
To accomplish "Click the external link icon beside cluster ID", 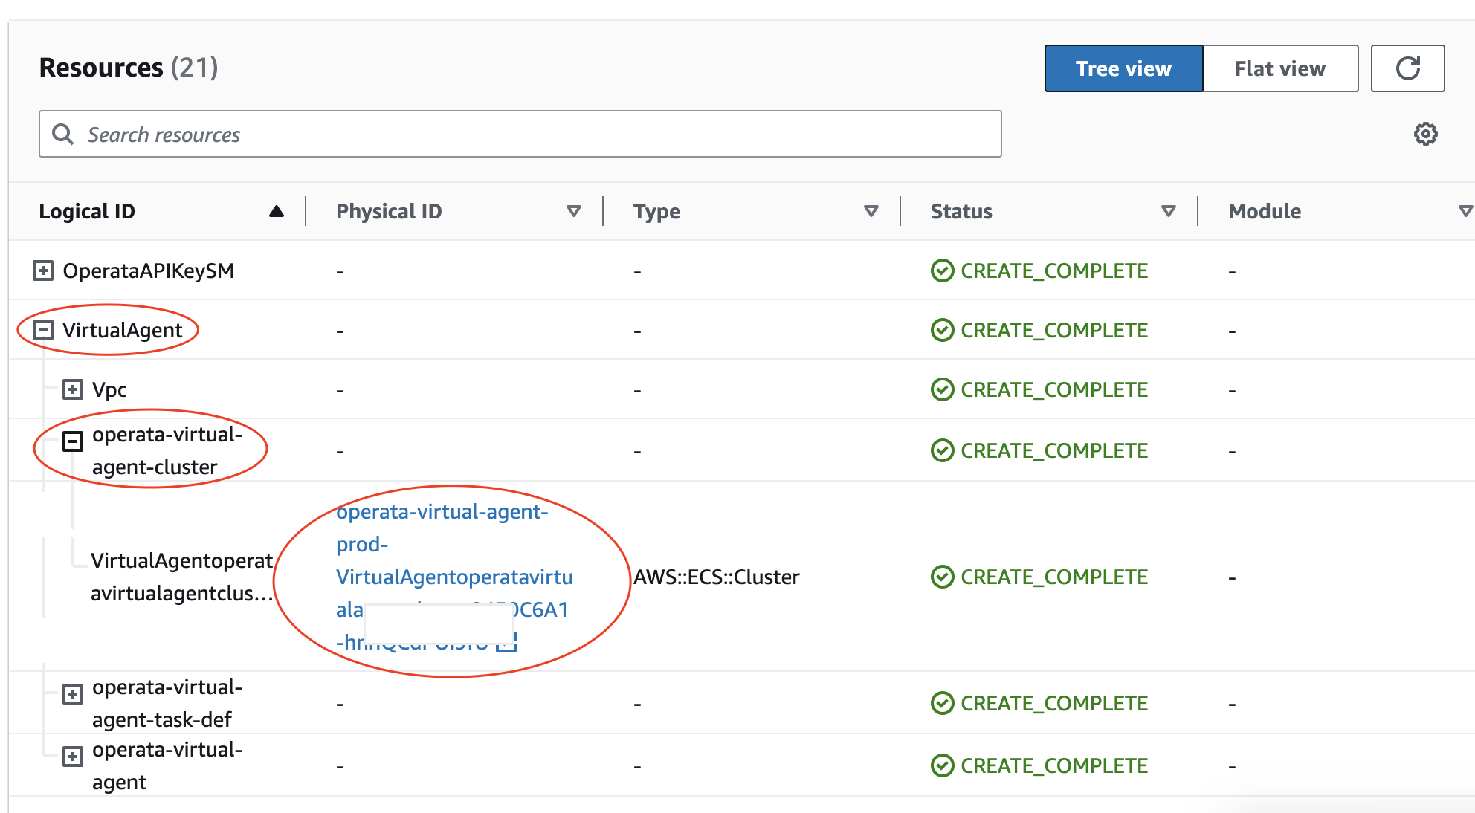I will pos(506,642).
